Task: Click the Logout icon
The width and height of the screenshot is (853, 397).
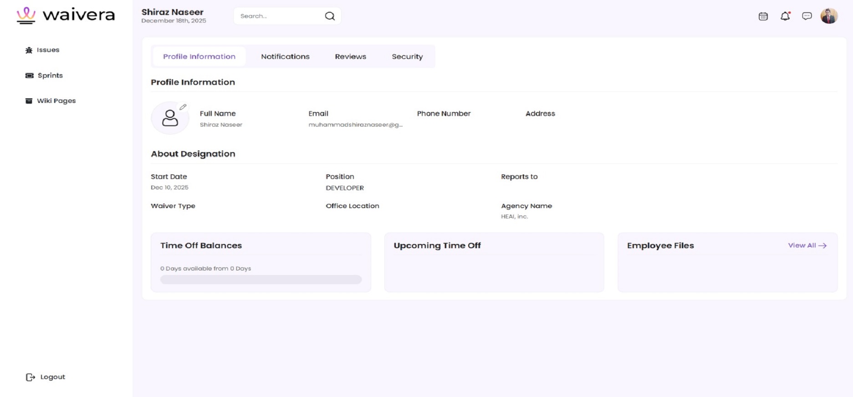Action: click(31, 377)
